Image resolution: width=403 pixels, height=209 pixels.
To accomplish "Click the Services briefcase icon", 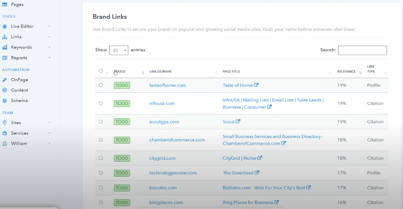I will click(5, 133).
